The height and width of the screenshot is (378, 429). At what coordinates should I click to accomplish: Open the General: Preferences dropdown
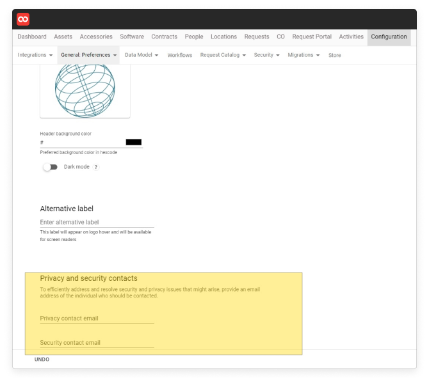[x=88, y=55]
